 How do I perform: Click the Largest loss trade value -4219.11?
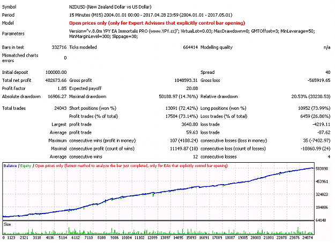point(322,124)
